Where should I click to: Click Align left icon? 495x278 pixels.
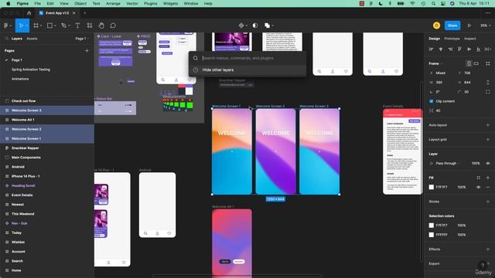point(432,49)
